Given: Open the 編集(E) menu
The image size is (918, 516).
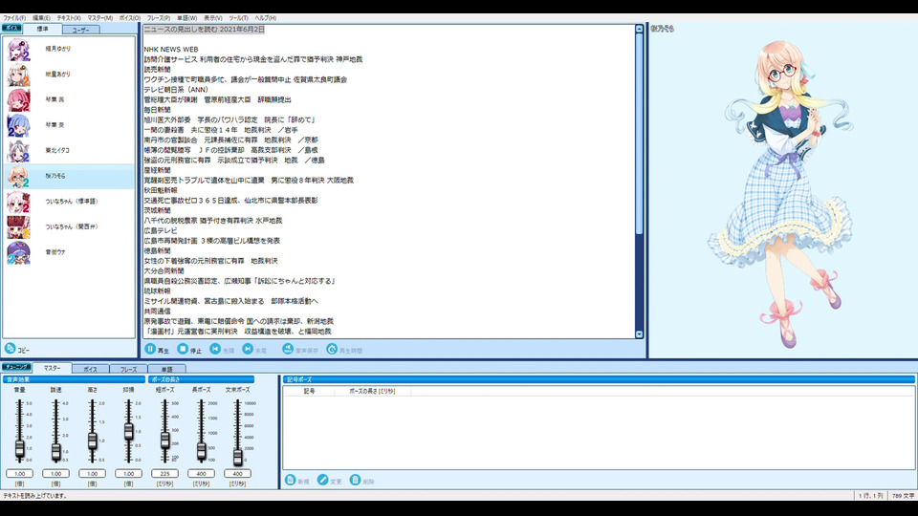Looking at the screenshot, I should tap(41, 18).
